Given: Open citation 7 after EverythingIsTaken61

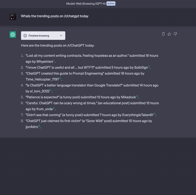Looking at the screenshot, I should pos(155,114).
